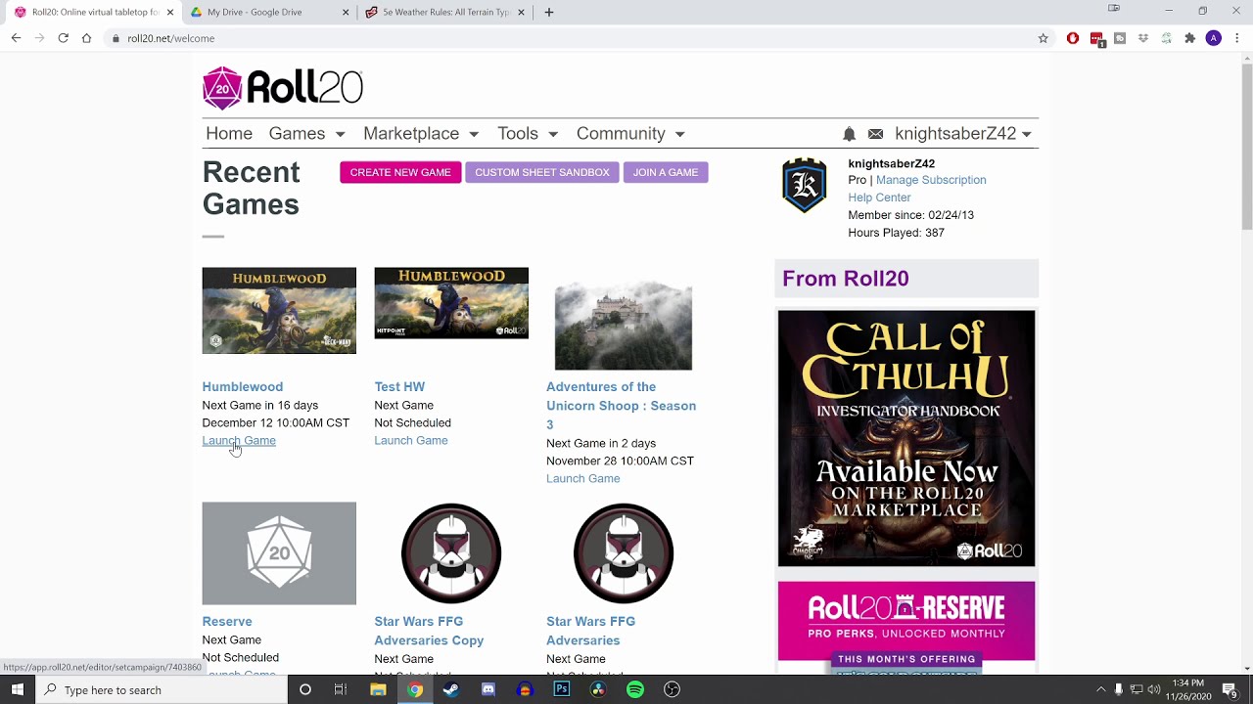Image resolution: width=1253 pixels, height=704 pixels.
Task: Open the Manage Subscription link
Action: coord(931,180)
